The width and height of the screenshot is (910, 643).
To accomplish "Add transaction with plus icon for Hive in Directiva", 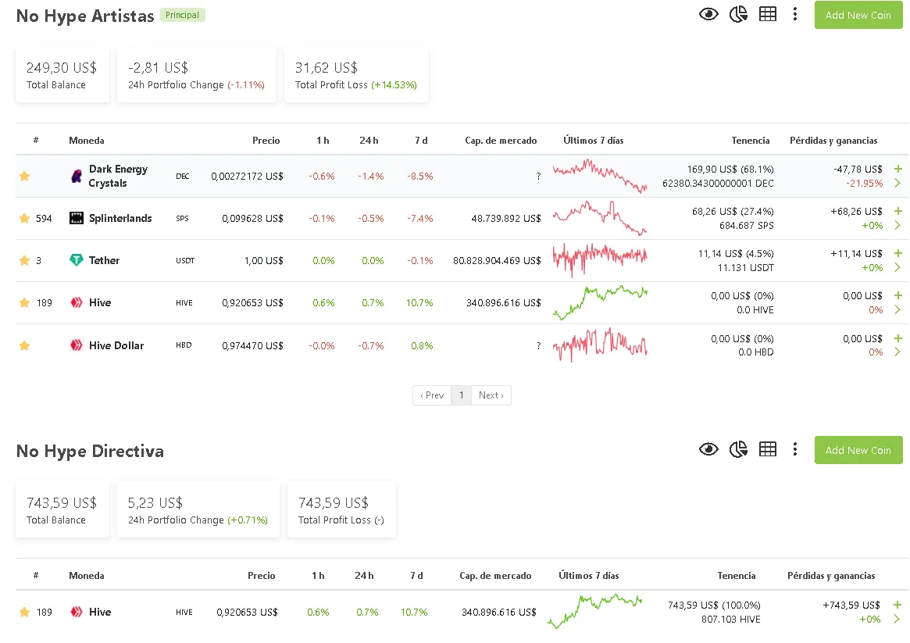I will tap(898, 605).
